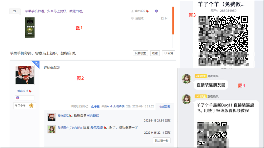Open author 爱吃瓜瓜 profile in thread list
This screenshot has width=264, height=148.
tap(140, 11)
